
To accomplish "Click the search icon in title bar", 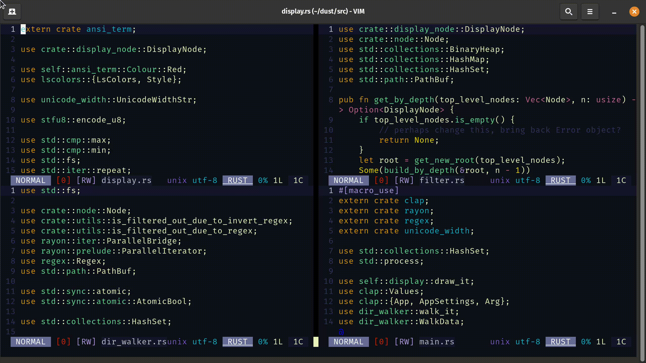I will (x=569, y=11).
